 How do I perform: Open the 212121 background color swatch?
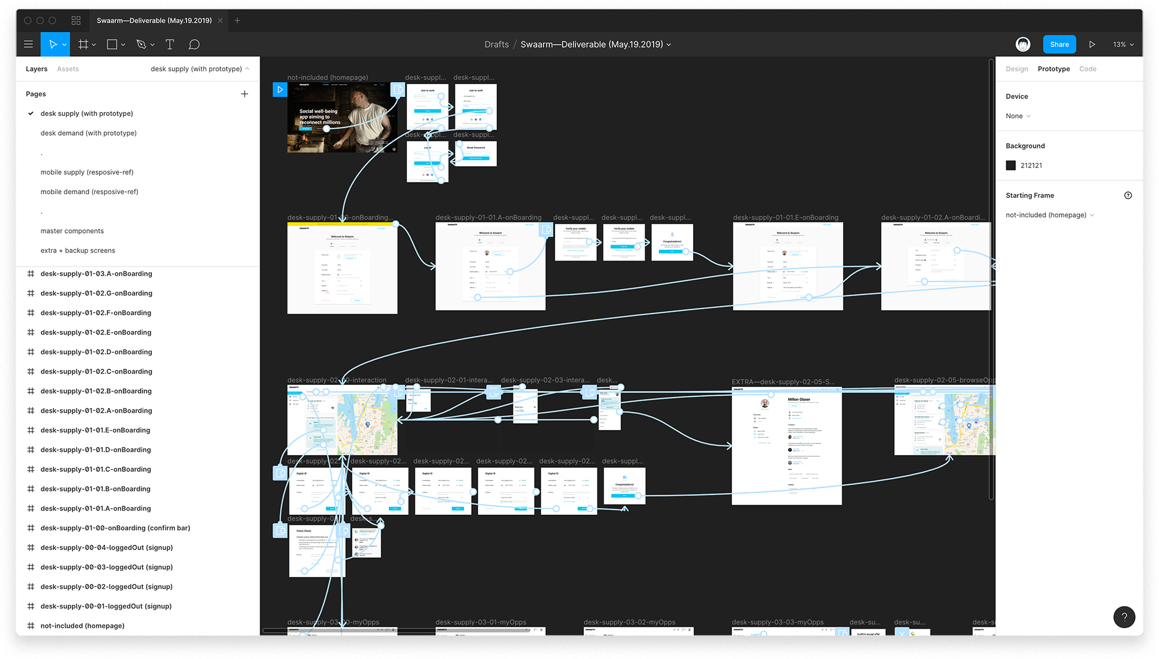tap(1011, 165)
